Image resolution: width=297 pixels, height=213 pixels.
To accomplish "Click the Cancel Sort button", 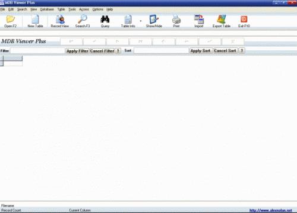I will tap(225, 51).
